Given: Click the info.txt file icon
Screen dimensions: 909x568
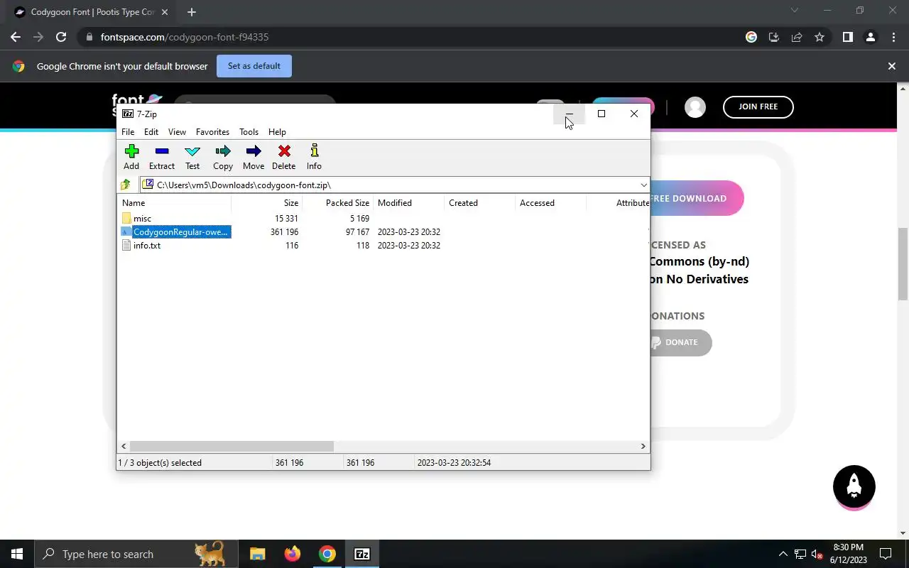Looking at the screenshot, I should point(126,245).
